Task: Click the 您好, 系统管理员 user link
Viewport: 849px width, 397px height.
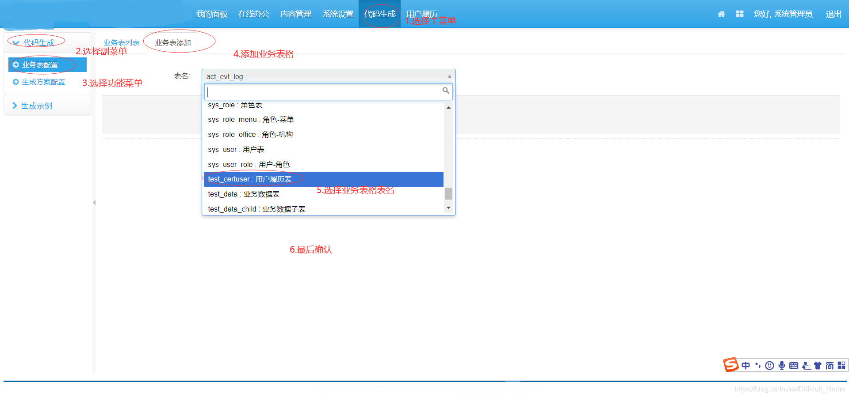Action: click(783, 14)
